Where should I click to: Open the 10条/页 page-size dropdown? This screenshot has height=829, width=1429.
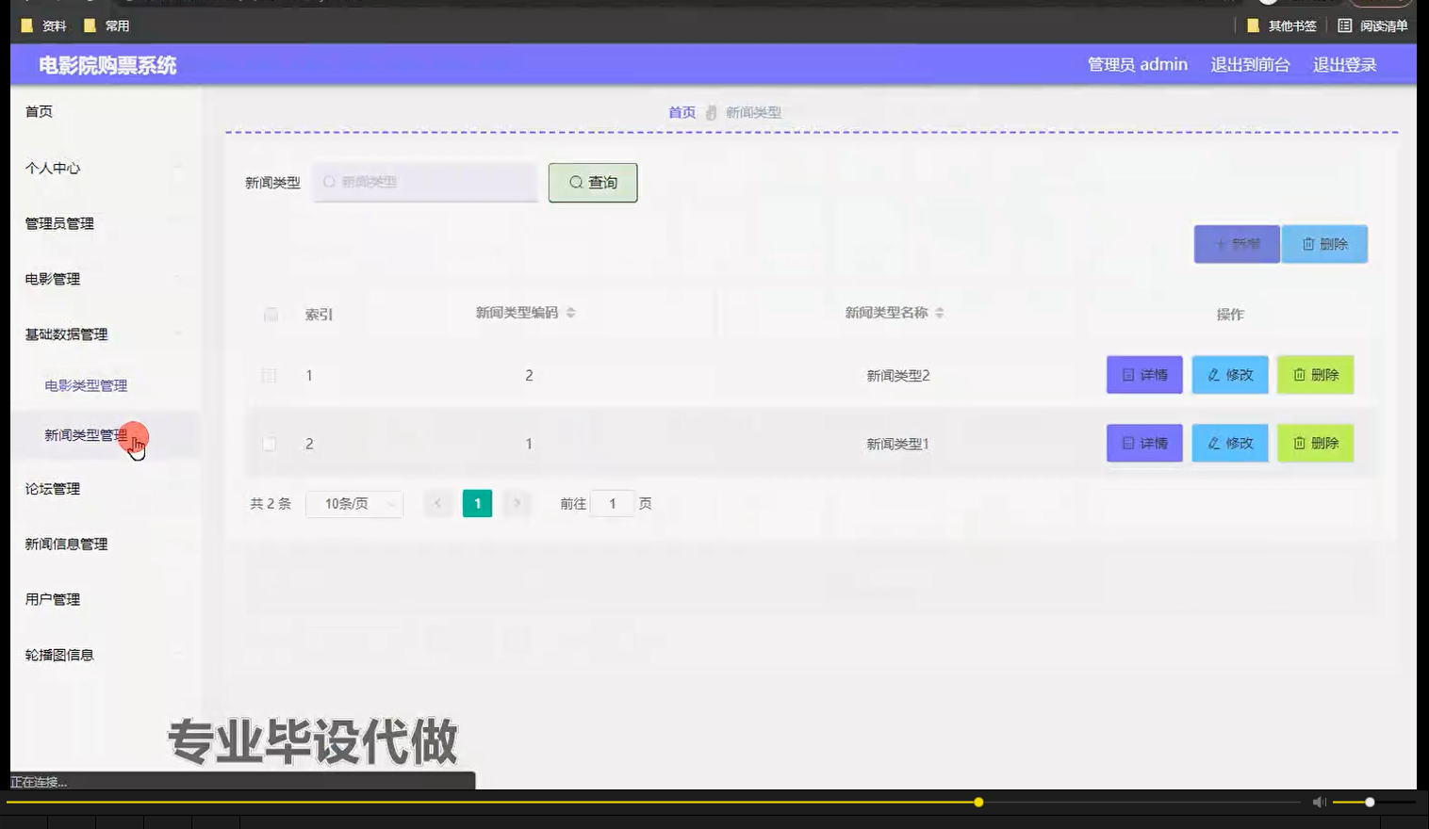click(x=354, y=503)
